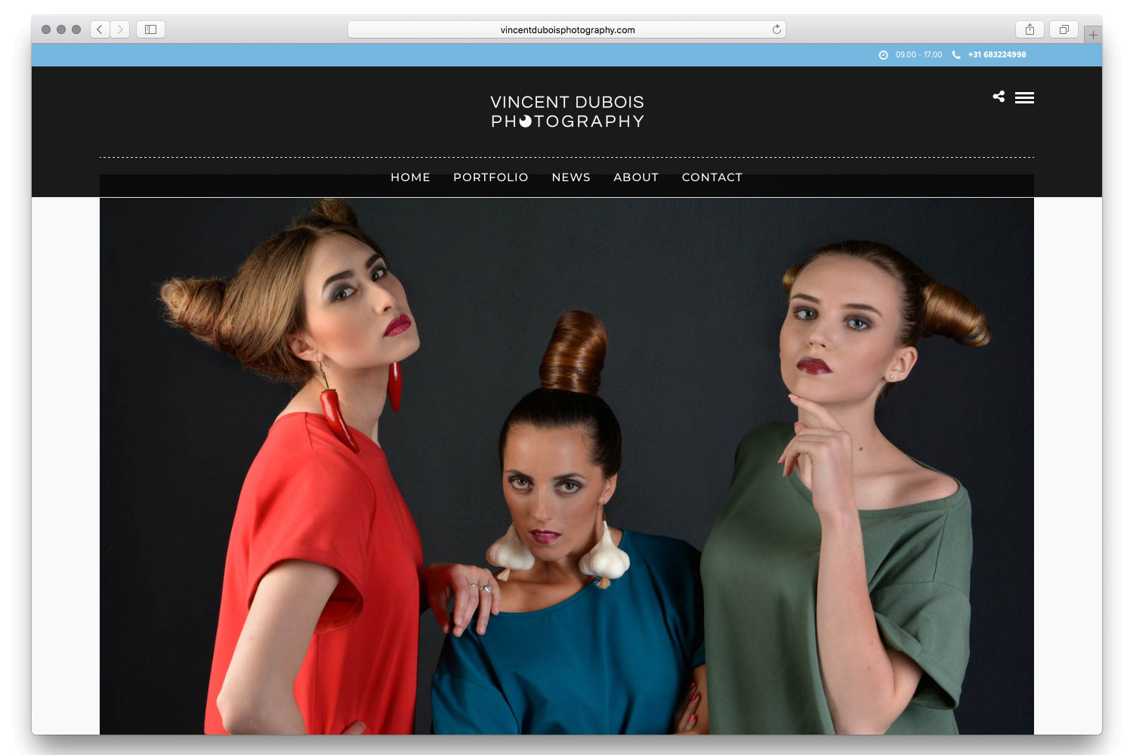Screen dimensions: 1133x755
Task: Add a new tab with plus button
Action: click(x=1093, y=35)
